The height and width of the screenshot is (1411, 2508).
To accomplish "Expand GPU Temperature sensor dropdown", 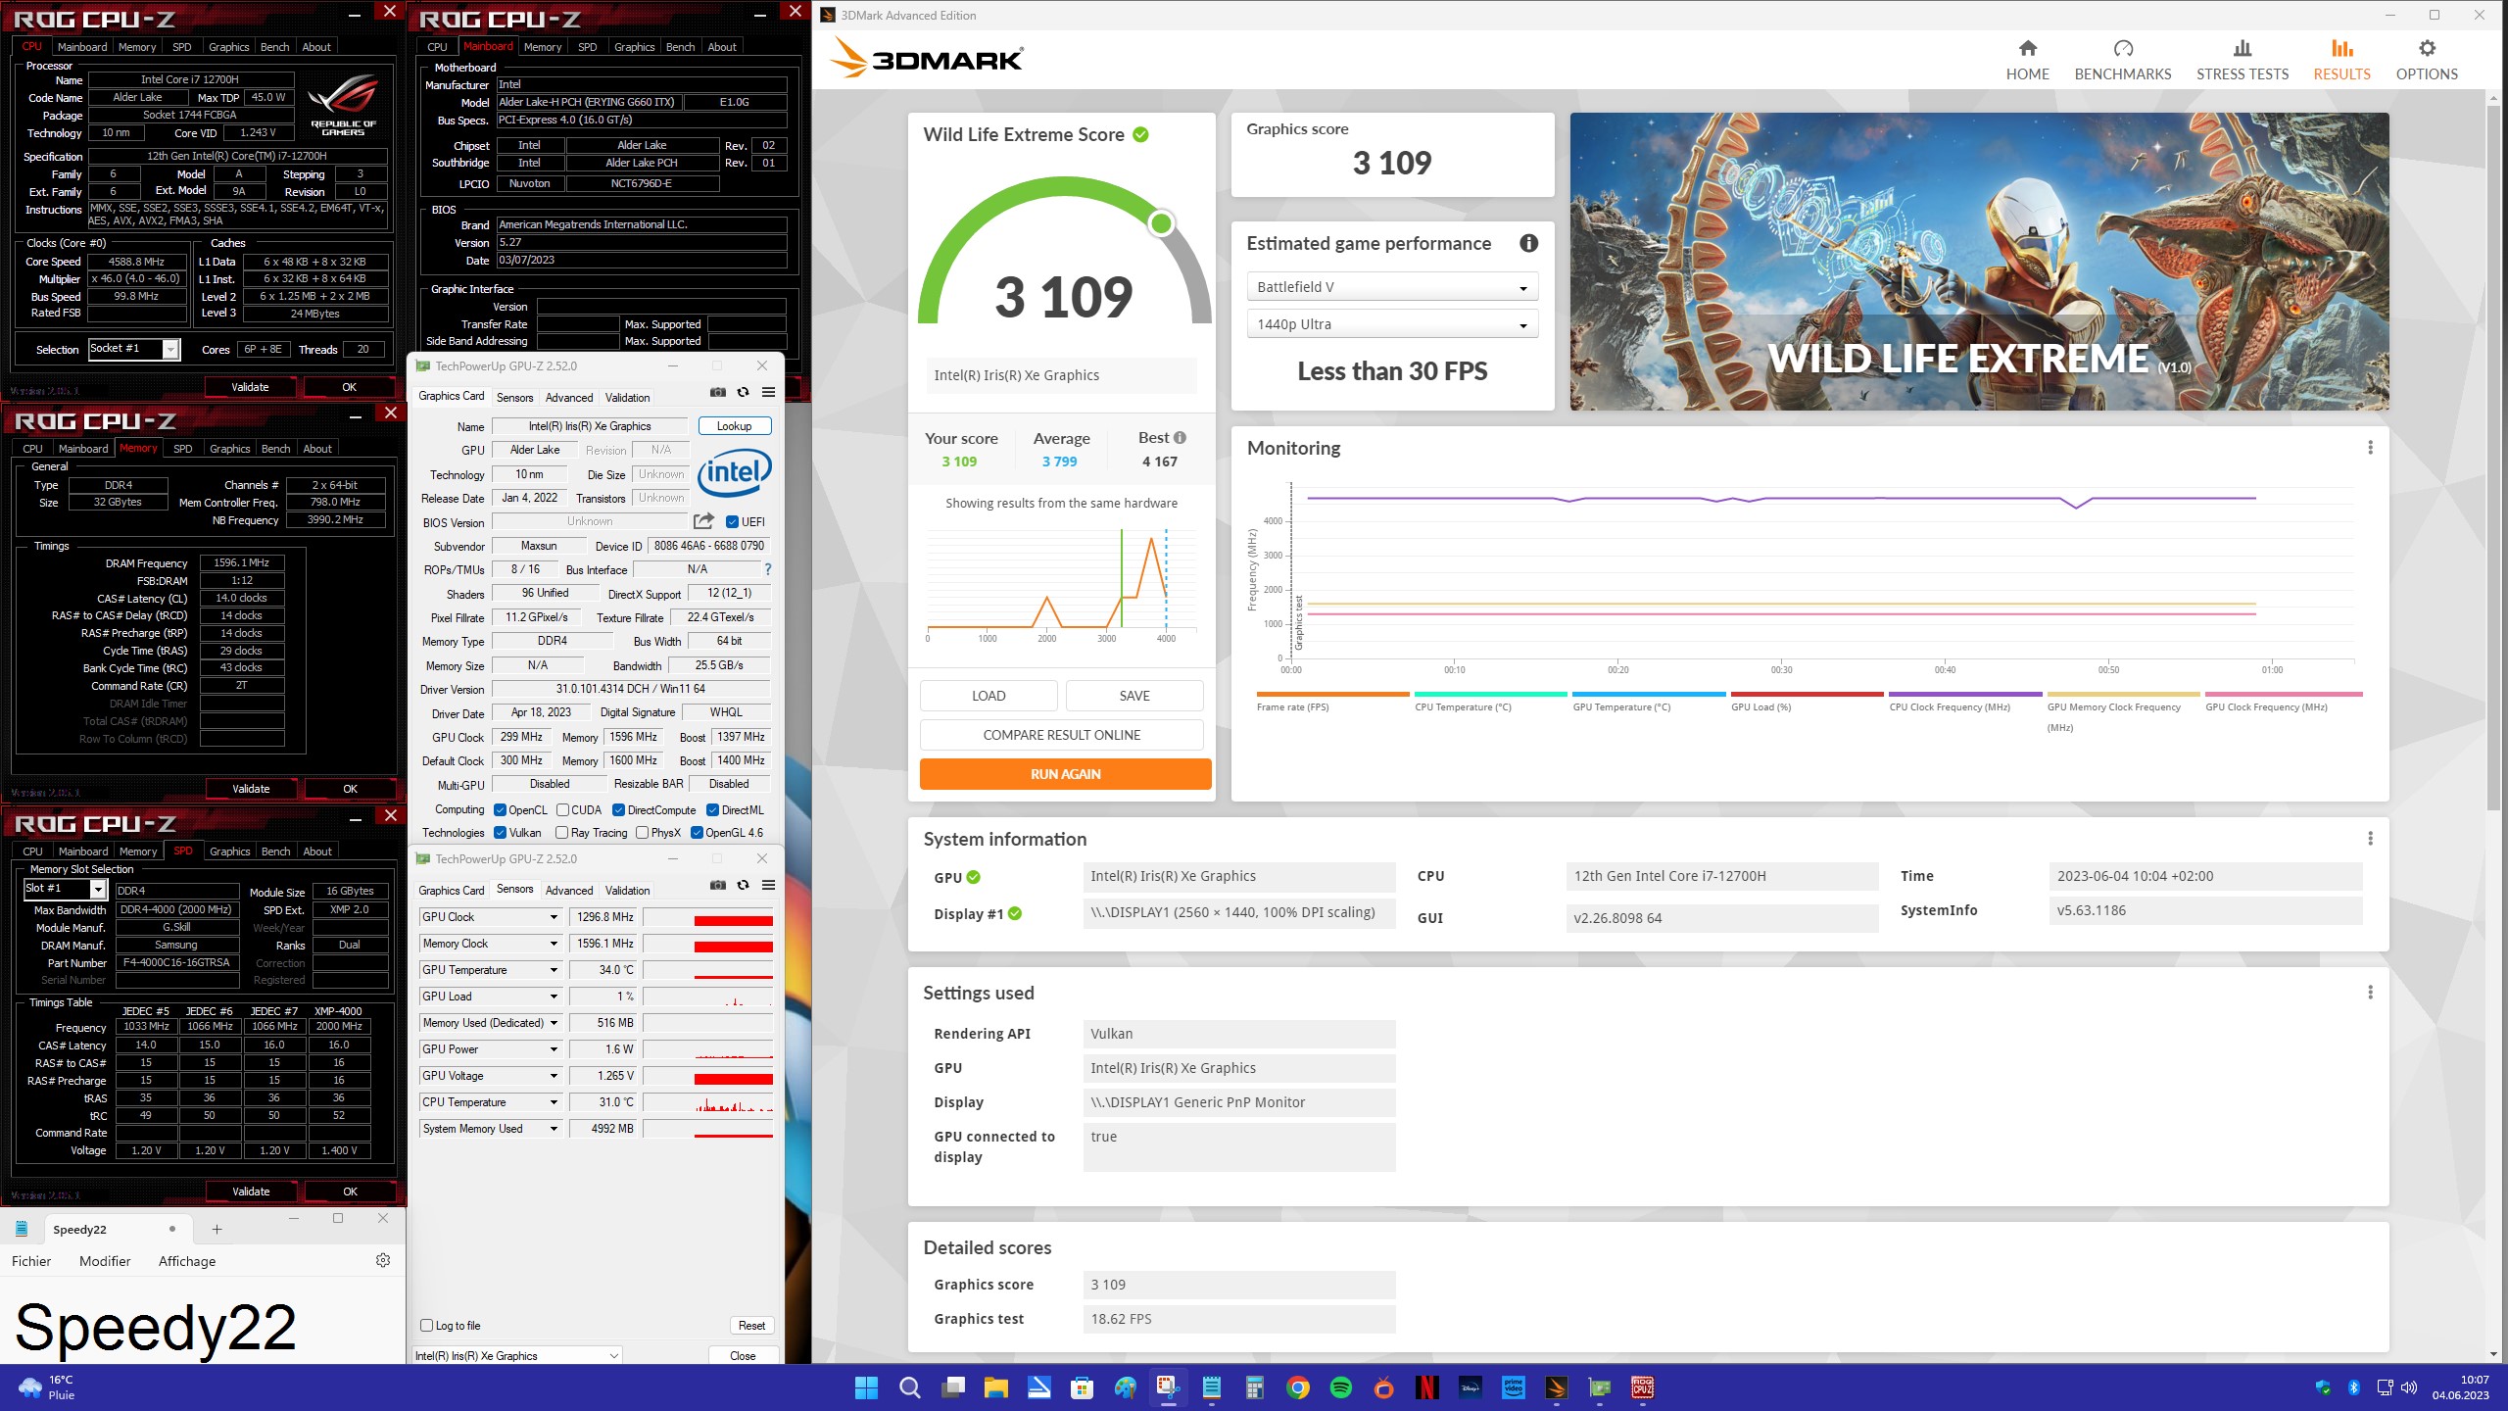I will pos(553,970).
